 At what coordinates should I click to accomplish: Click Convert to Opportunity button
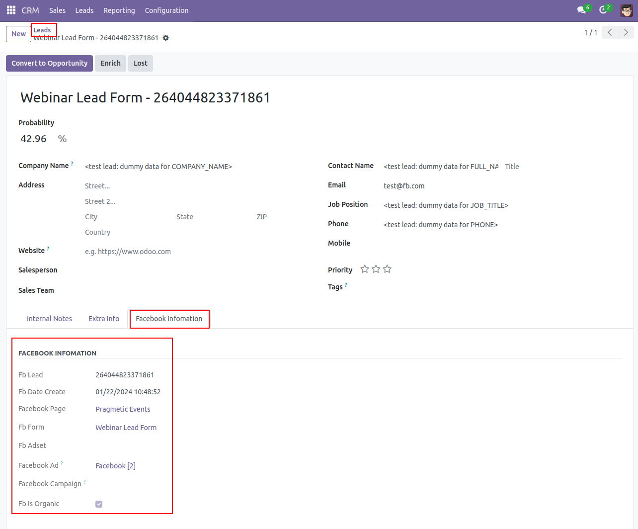49,63
